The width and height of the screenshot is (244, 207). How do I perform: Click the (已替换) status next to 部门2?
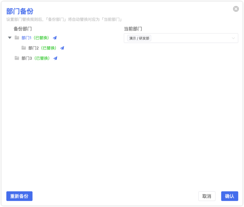pyautogui.click(x=49, y=48)
